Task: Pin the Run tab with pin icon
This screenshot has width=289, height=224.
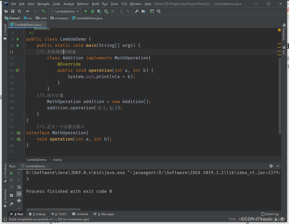Action: (11, 204)
